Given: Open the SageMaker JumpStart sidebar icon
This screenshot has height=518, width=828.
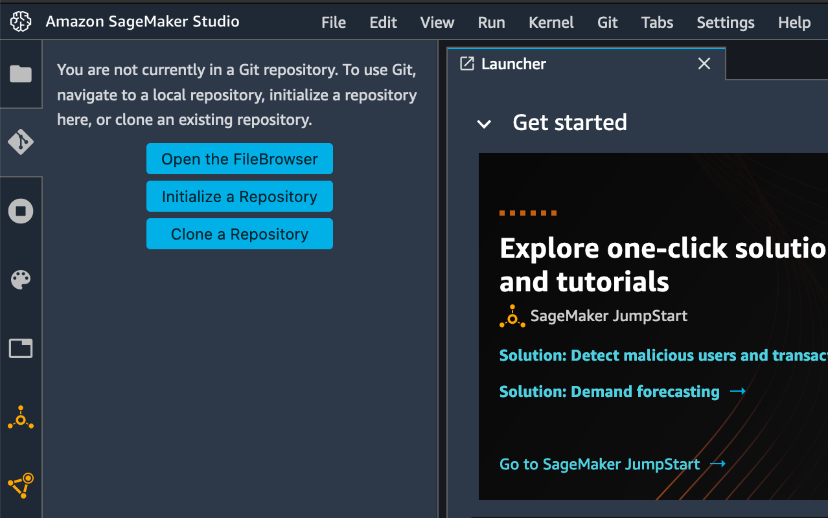Looking at the screenshot, I should [x=21, y=418].
